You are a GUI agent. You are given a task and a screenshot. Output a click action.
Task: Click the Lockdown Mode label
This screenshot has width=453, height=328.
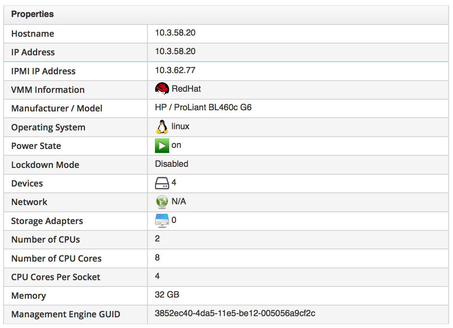pyautogui.click(x=45, y=165)
